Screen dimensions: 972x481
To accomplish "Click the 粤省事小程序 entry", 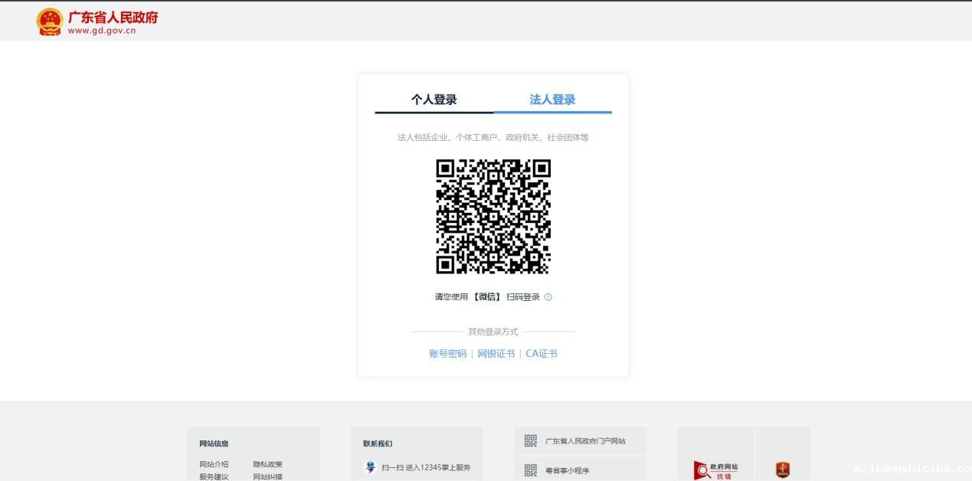I will pos(566,470).
